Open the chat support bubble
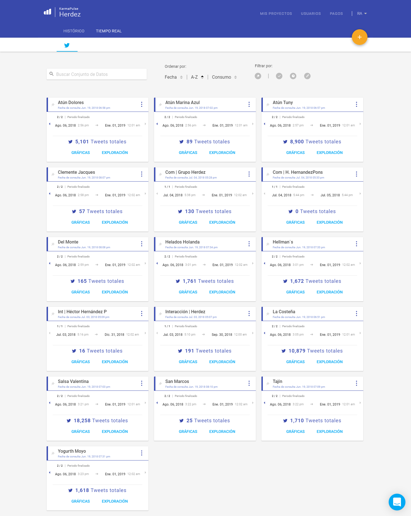 397,502
